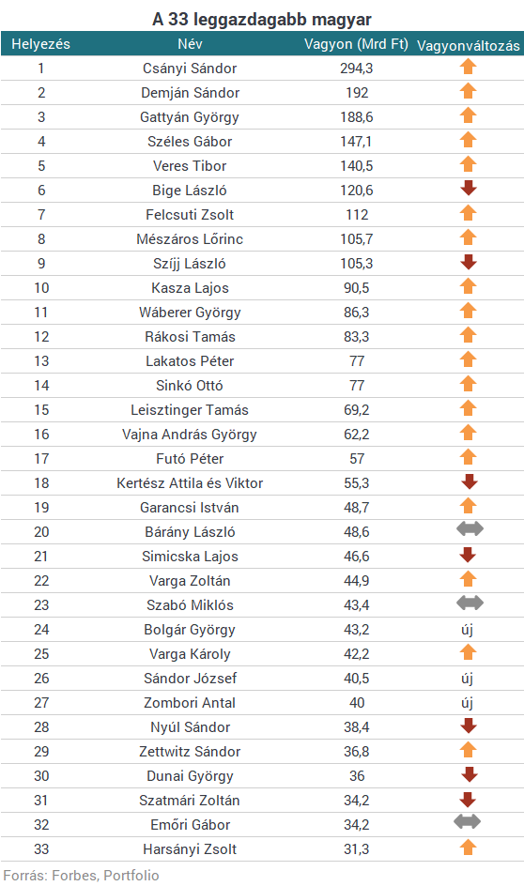Click the red down arrow for Bige László

tap(468, 188)
